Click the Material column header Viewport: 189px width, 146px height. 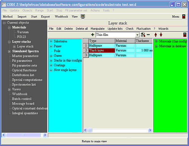click(x=125, y=41)
